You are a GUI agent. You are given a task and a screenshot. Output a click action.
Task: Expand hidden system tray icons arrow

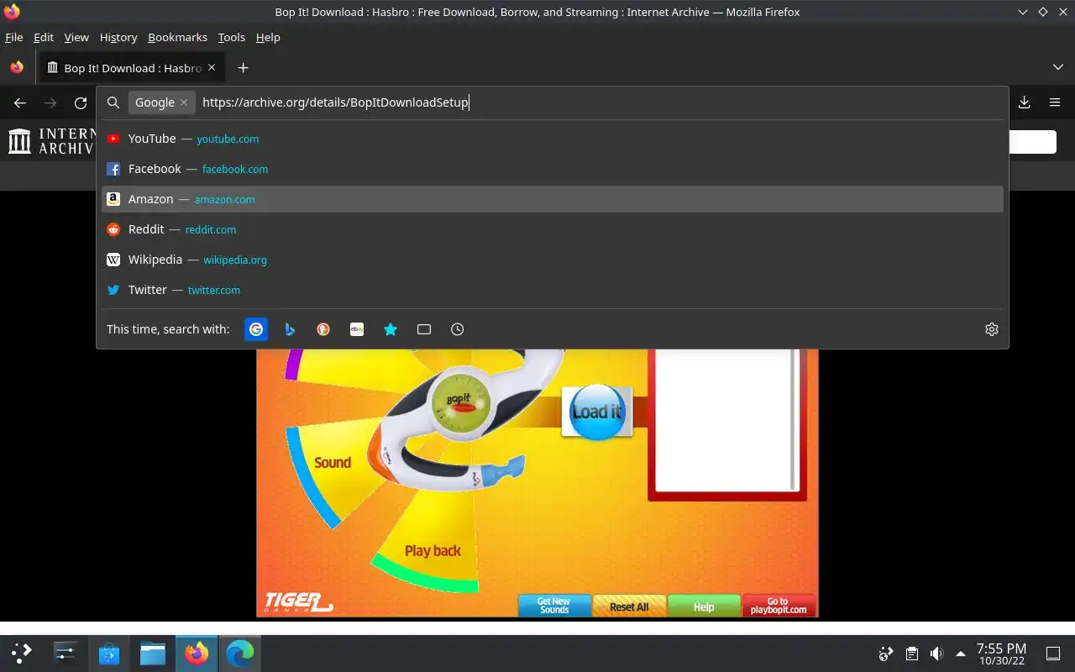point(961,654)
